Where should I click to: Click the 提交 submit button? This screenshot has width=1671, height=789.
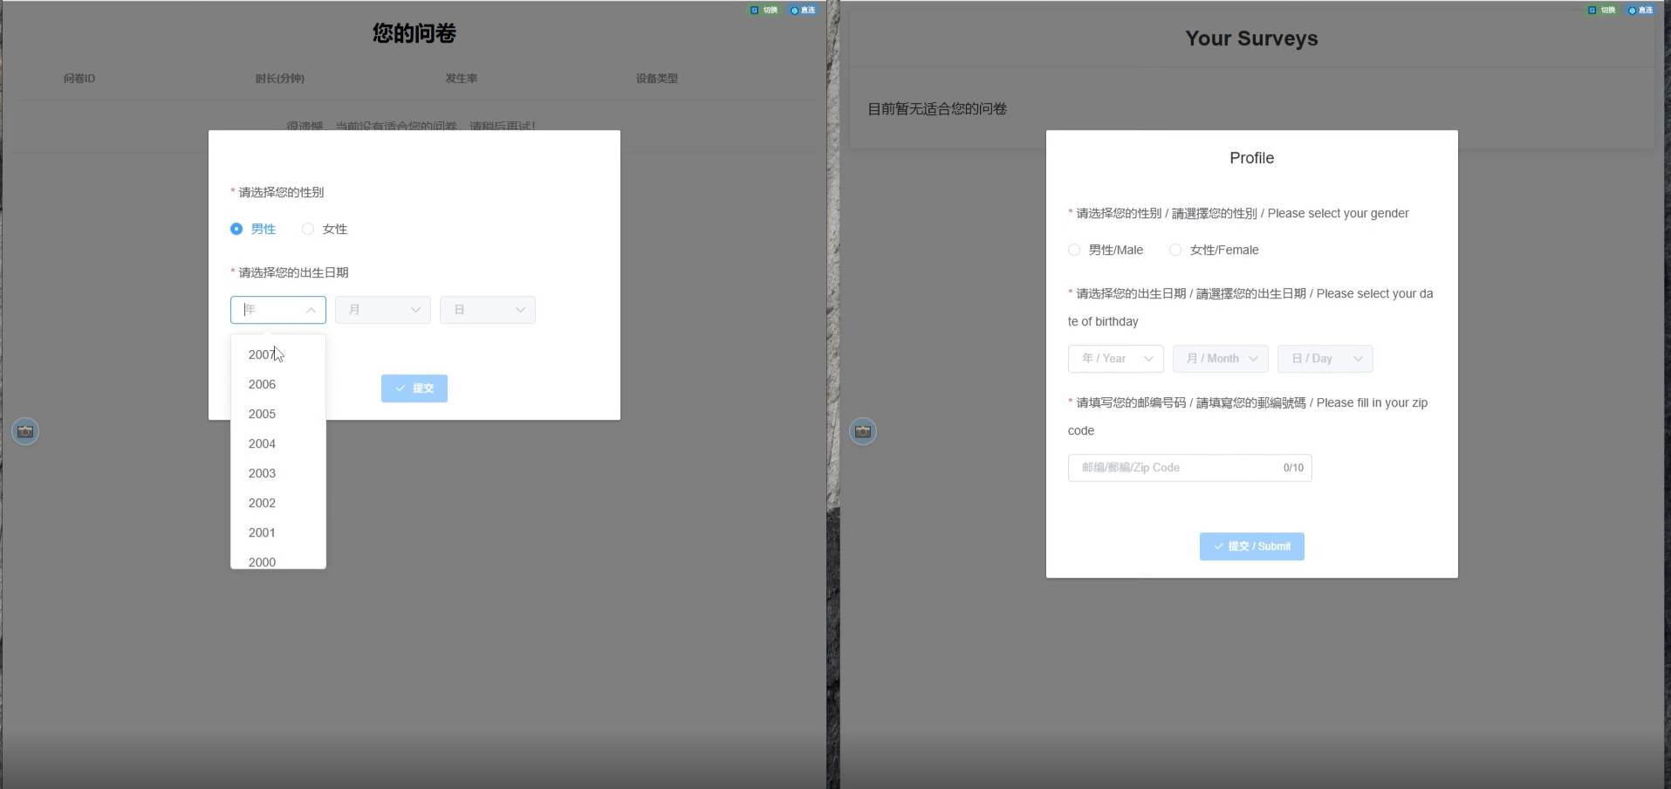[414, 388]
